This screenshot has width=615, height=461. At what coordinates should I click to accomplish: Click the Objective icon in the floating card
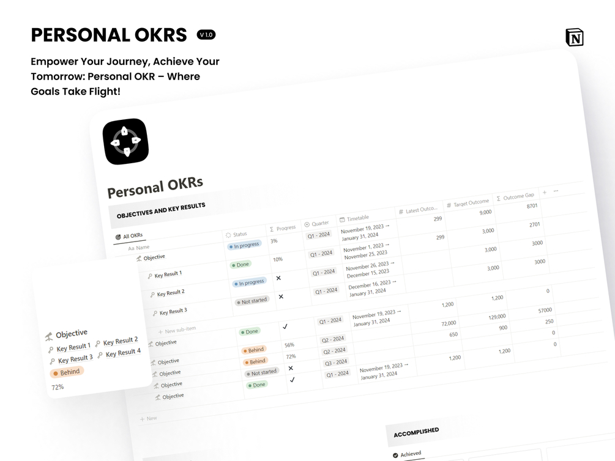49,336
